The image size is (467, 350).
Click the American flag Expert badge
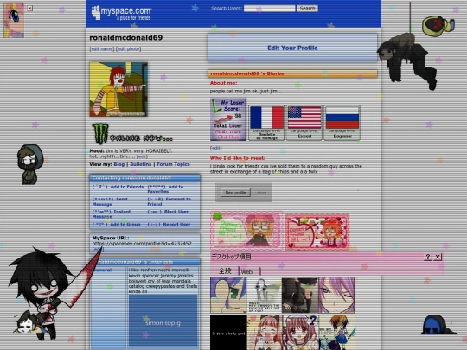point(304,123)
